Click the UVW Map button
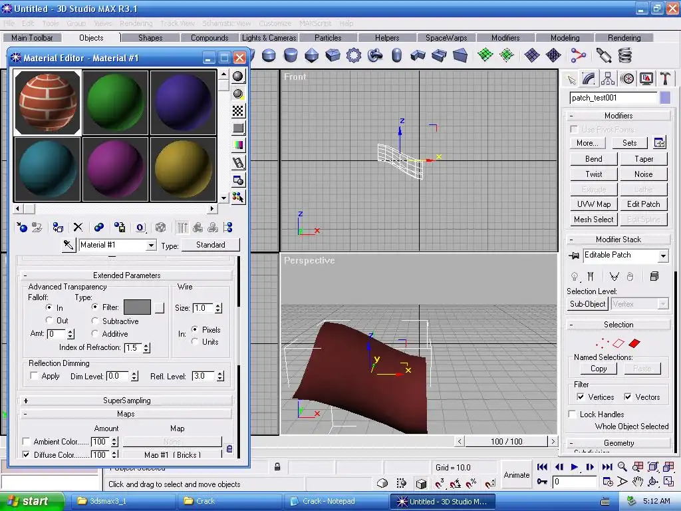Viewport: 681px width, 511px height. coord(594,204)
